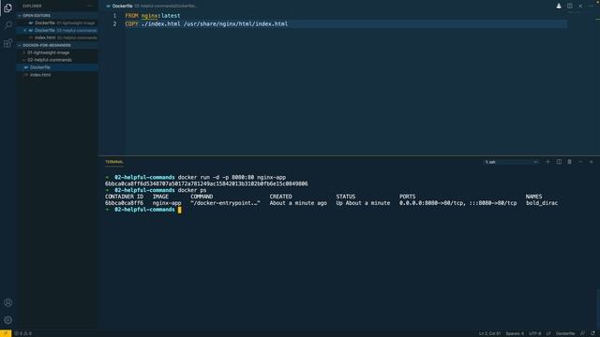Click the 'docker ps' command in terminal
Screen dimensions: 600x337
[x=192, y=190]
